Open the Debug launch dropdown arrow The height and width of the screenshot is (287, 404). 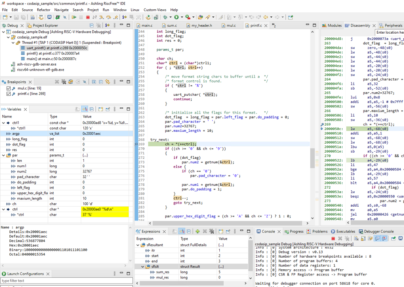[170, 17]
